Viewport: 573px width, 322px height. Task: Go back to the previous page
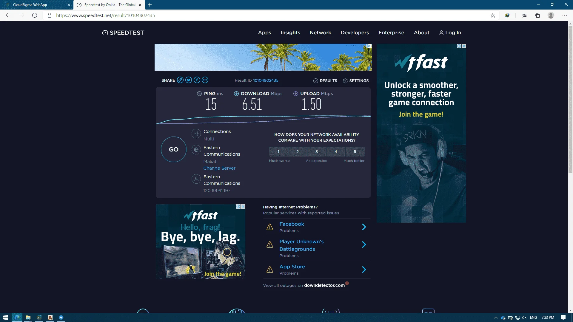click(x=8, y=15)
